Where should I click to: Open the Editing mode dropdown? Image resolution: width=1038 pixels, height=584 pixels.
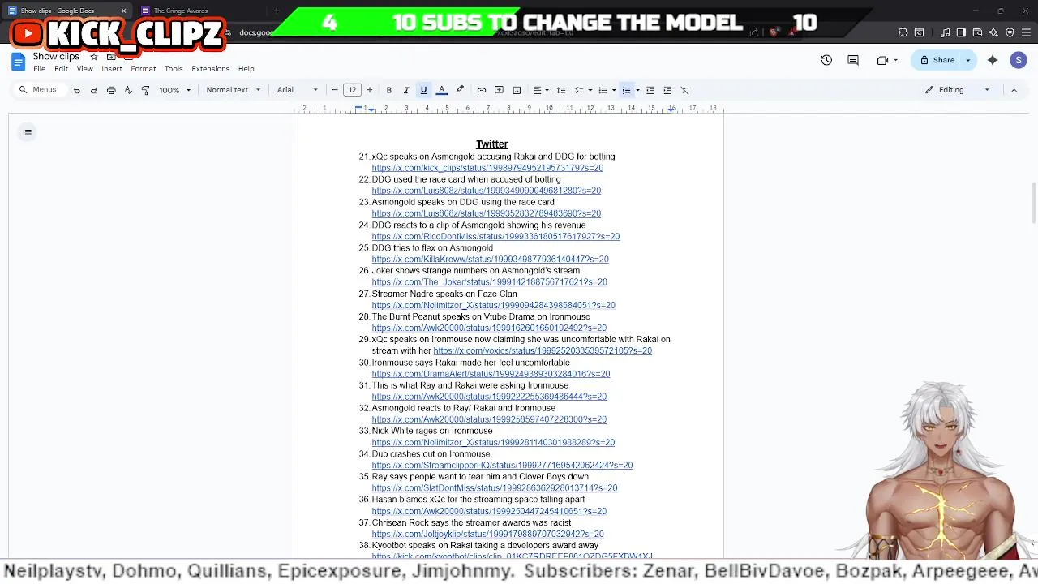point(958,90)
